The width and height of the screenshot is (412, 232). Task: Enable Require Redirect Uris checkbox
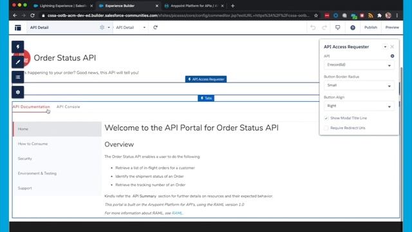[x=326, y=128]
